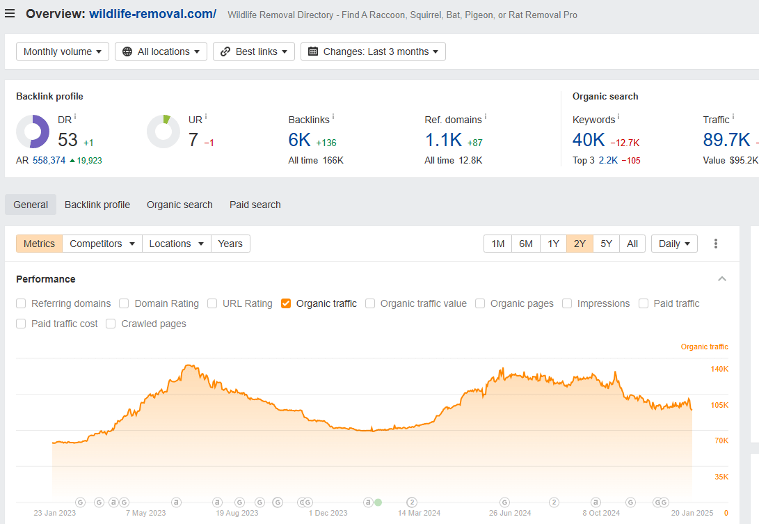
Task: Click the info icon beside Ref. domains
Action: [486, 117]
